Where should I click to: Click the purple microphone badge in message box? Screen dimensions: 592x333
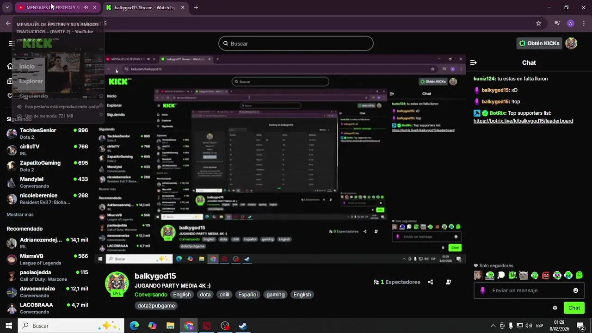click(x=483, y=290)
